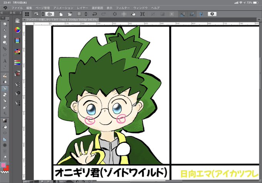Screen dimensions: 262x183
Task: Click the Open file folder icon
Action: pyautogui.click(x=70, y=14)
